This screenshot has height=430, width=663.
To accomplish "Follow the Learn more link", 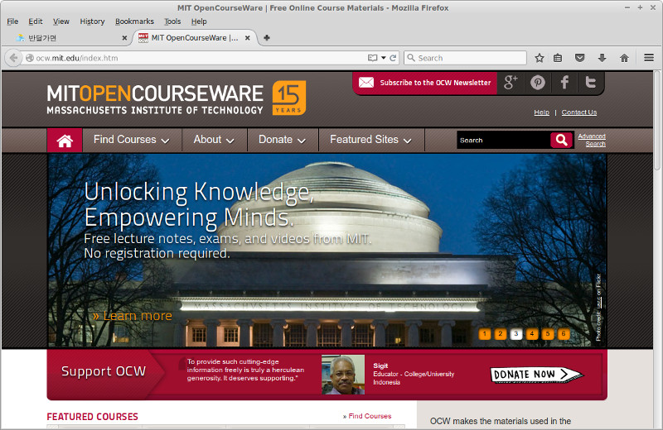I will [x=133, y=316].
